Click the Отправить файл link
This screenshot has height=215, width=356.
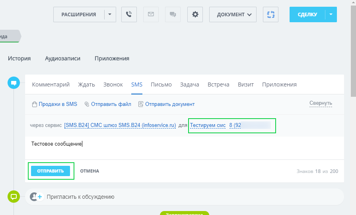click(111, 104)
